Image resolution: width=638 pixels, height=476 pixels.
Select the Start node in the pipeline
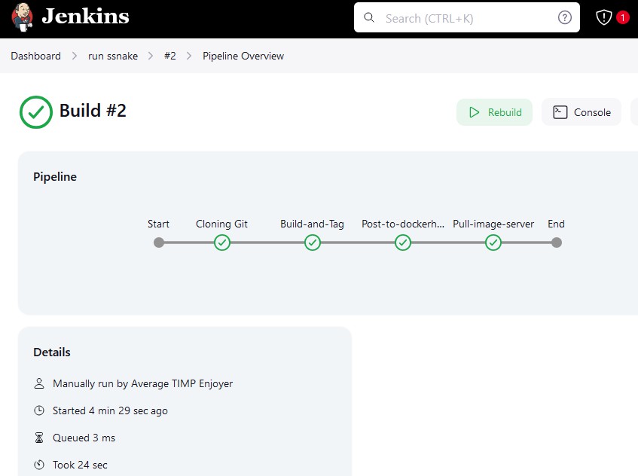tap(159, 243)
